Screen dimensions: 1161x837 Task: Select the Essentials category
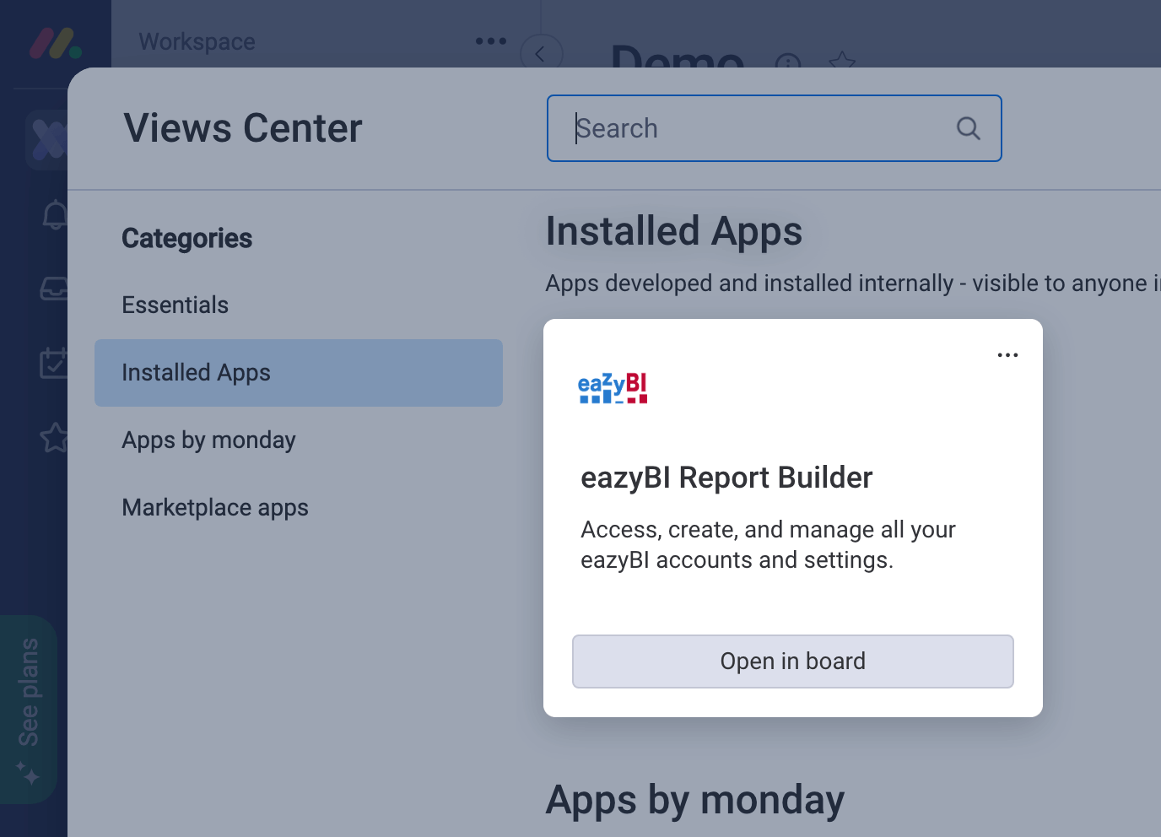click(175, 305)
